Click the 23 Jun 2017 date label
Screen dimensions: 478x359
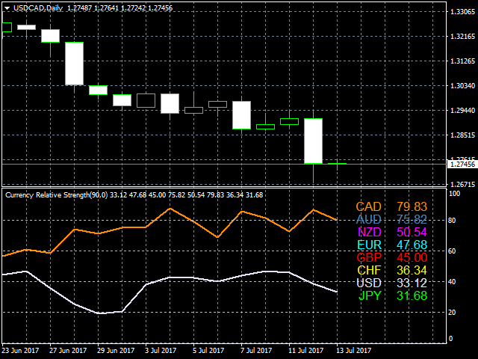[20, 350]
